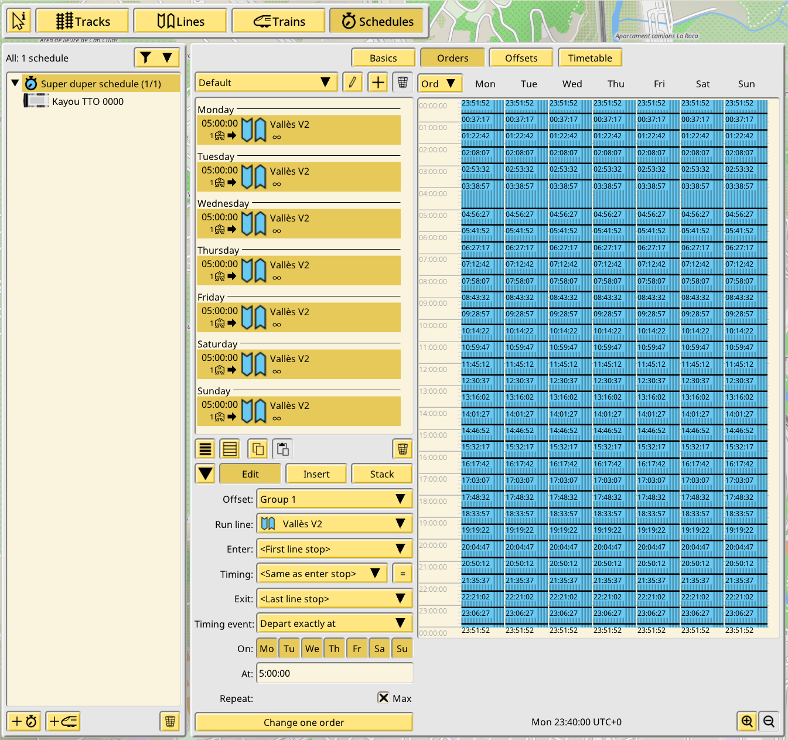Click the At time input field
This screenshot has height=740, width=788.
click(335, 673)
